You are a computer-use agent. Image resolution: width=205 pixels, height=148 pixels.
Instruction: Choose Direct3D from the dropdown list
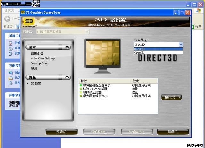pyautogui.click(x=158, y=49)
